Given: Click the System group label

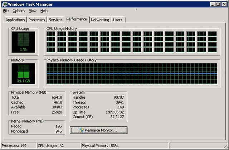Looking at the screenshot, I should click(79, 92).
